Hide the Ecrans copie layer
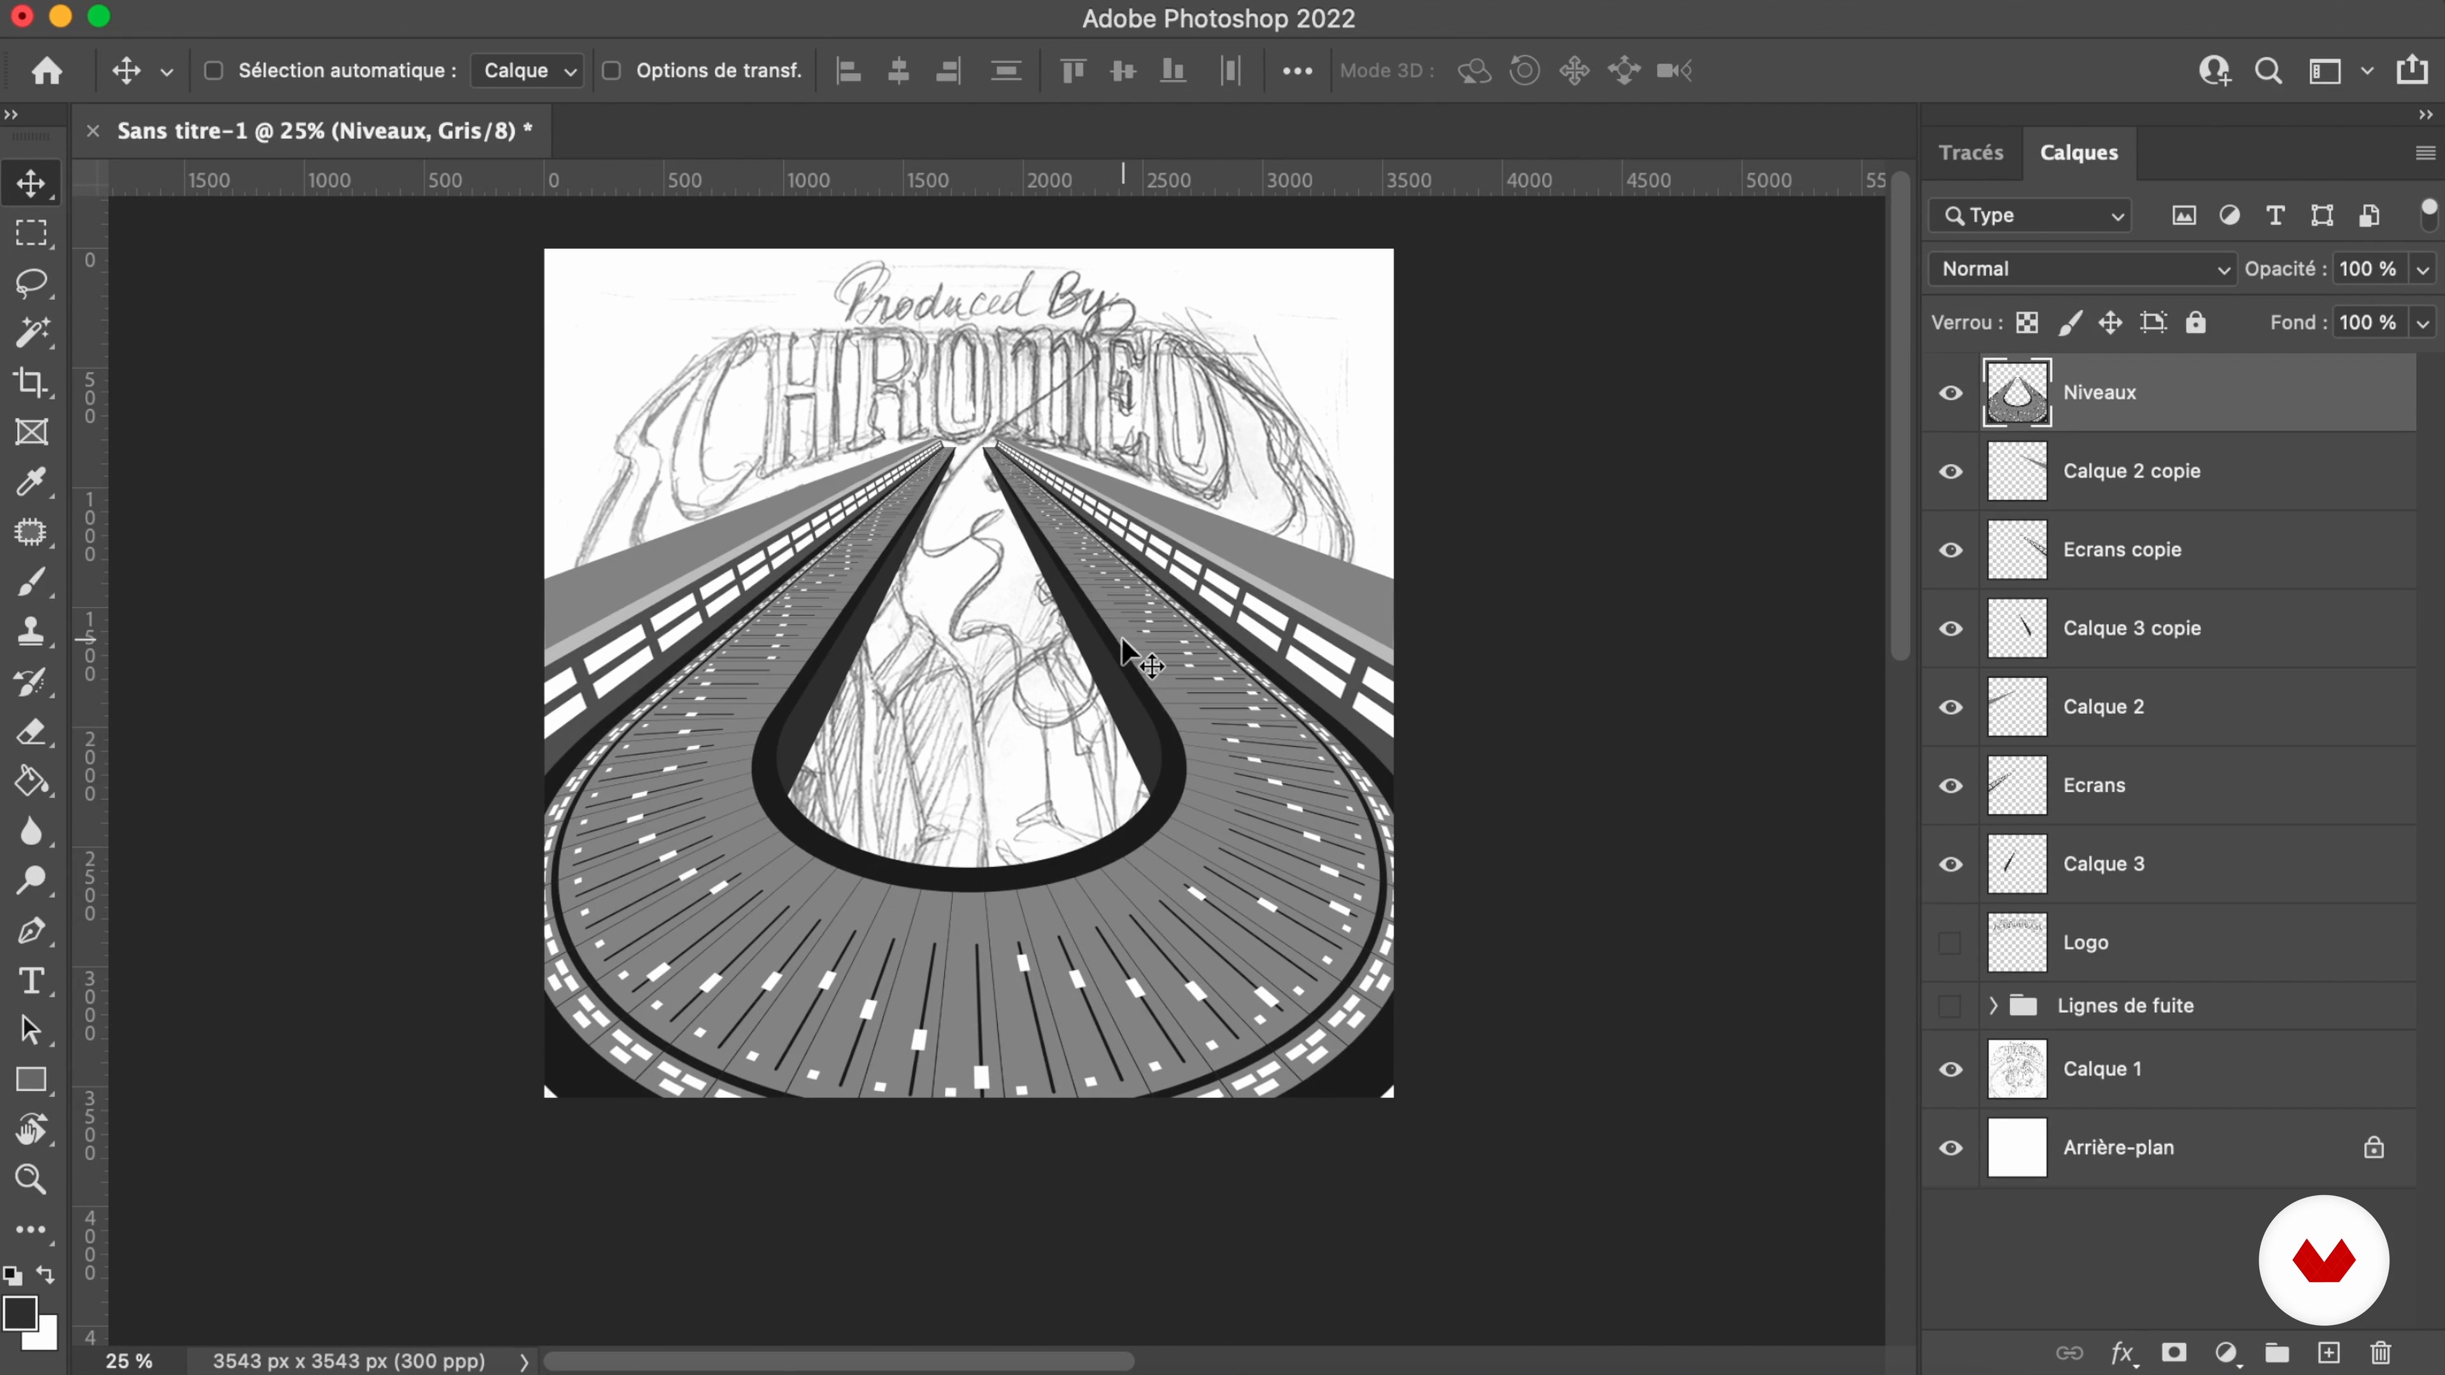The height and width of the screenshot is (1375, 2445). pos(1950,551)
